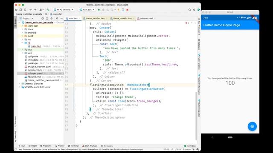
Task: Click Expand All icon in Project panel
Action: click(x=47, y=18)
